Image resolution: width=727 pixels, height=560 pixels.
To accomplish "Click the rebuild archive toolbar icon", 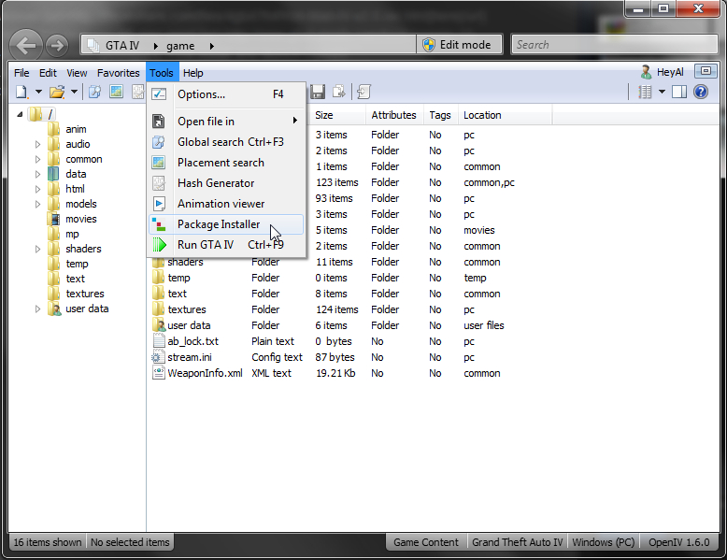I will 363,92.
